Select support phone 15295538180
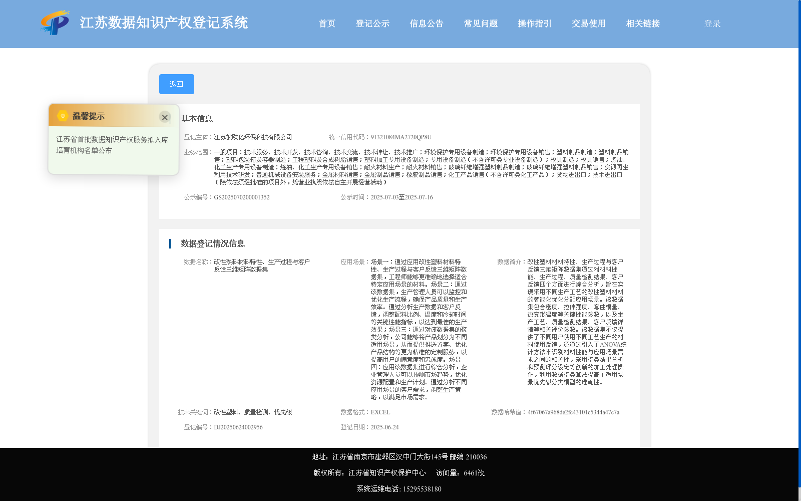 (x=422, y=489)
